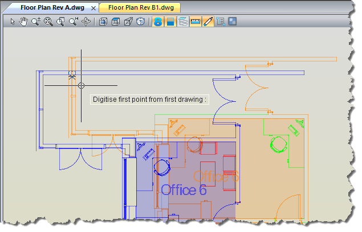Toggle the blue and tan split-panel button

pos(170,22)
